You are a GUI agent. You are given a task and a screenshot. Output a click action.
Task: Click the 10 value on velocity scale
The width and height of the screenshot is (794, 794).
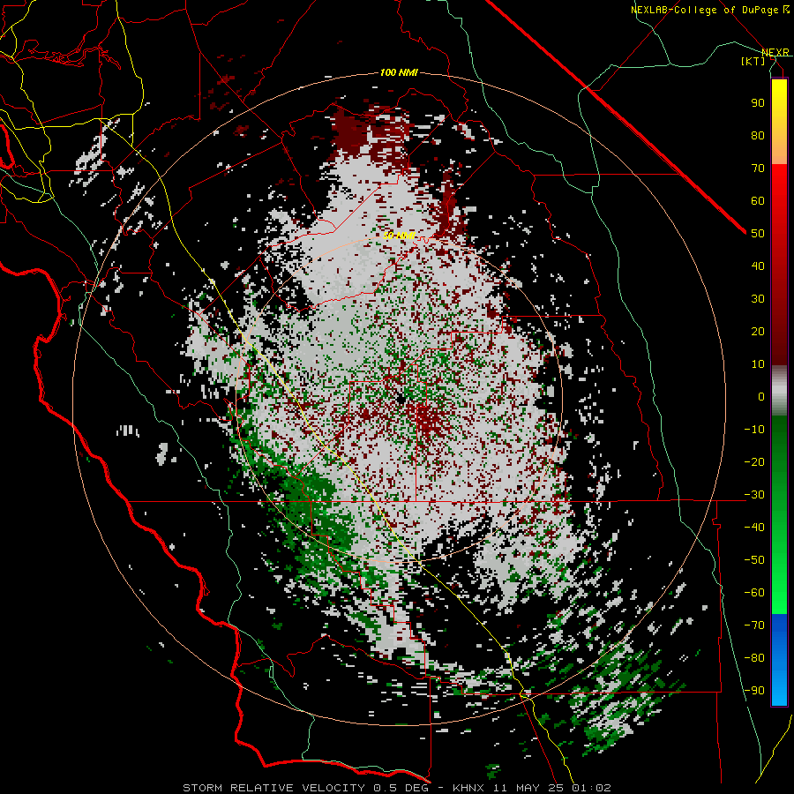coord(758,364)
